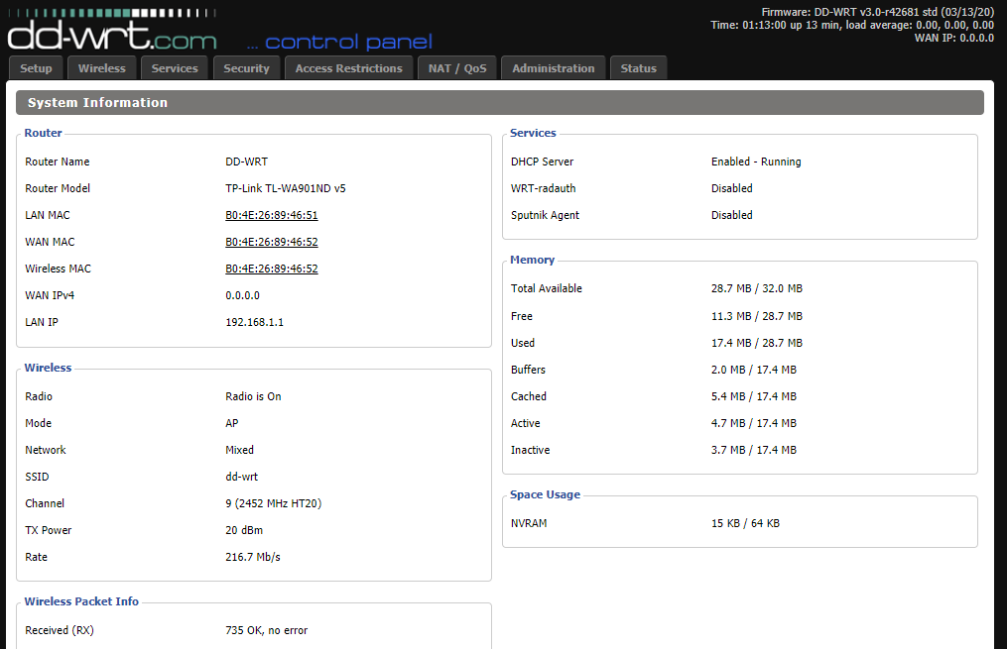Click the Network value Mixed

point(239,450)
